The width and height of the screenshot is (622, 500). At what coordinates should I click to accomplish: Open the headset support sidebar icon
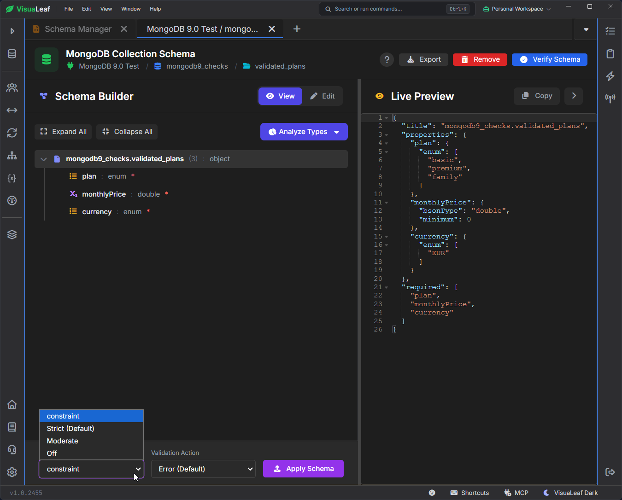(x=12, y=449)
